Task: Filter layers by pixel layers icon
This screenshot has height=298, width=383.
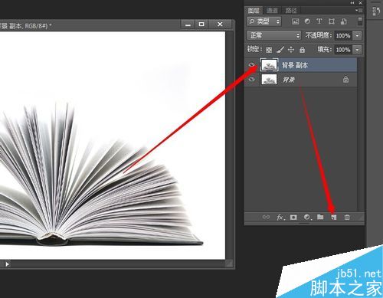Action: point(295,21)
